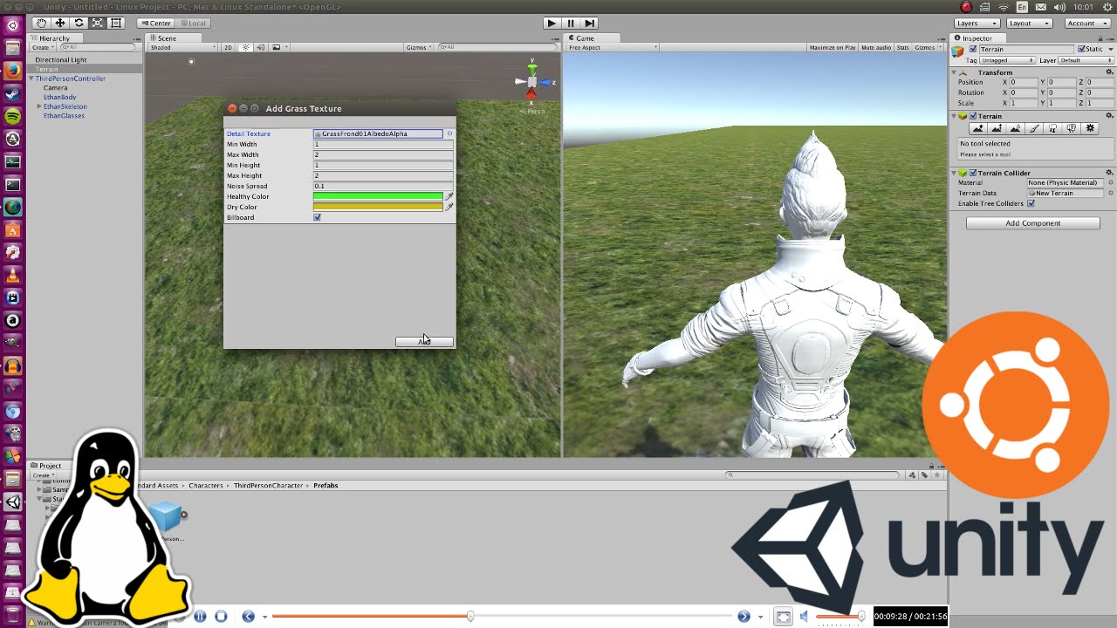1117x628 pixels.
Task: Open the Layer dropdown showing Default
Action: tap(1086, 60)
